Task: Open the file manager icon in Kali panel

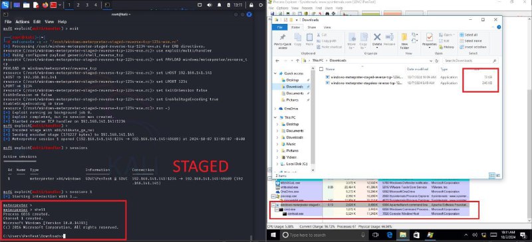Action: (26, 5)
